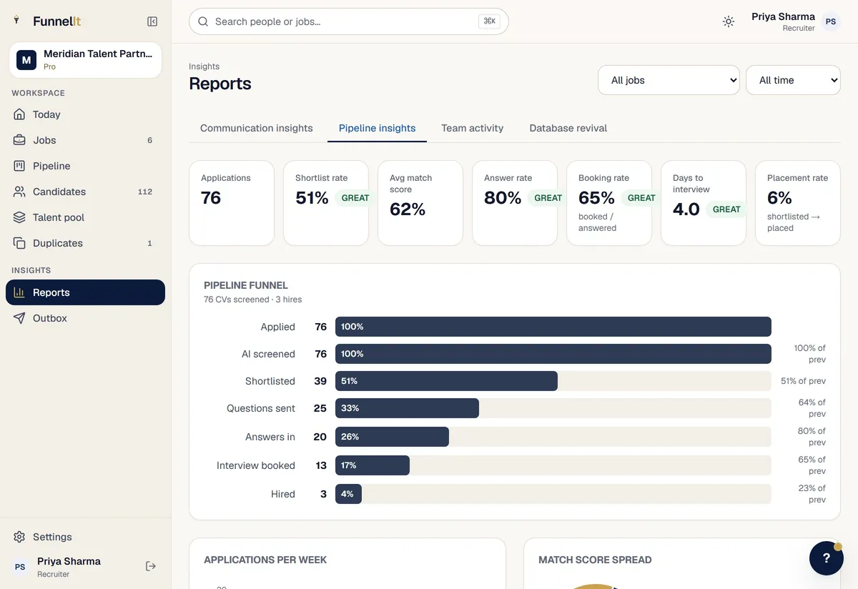Click the Answer rate 80% card

(515, 203)
